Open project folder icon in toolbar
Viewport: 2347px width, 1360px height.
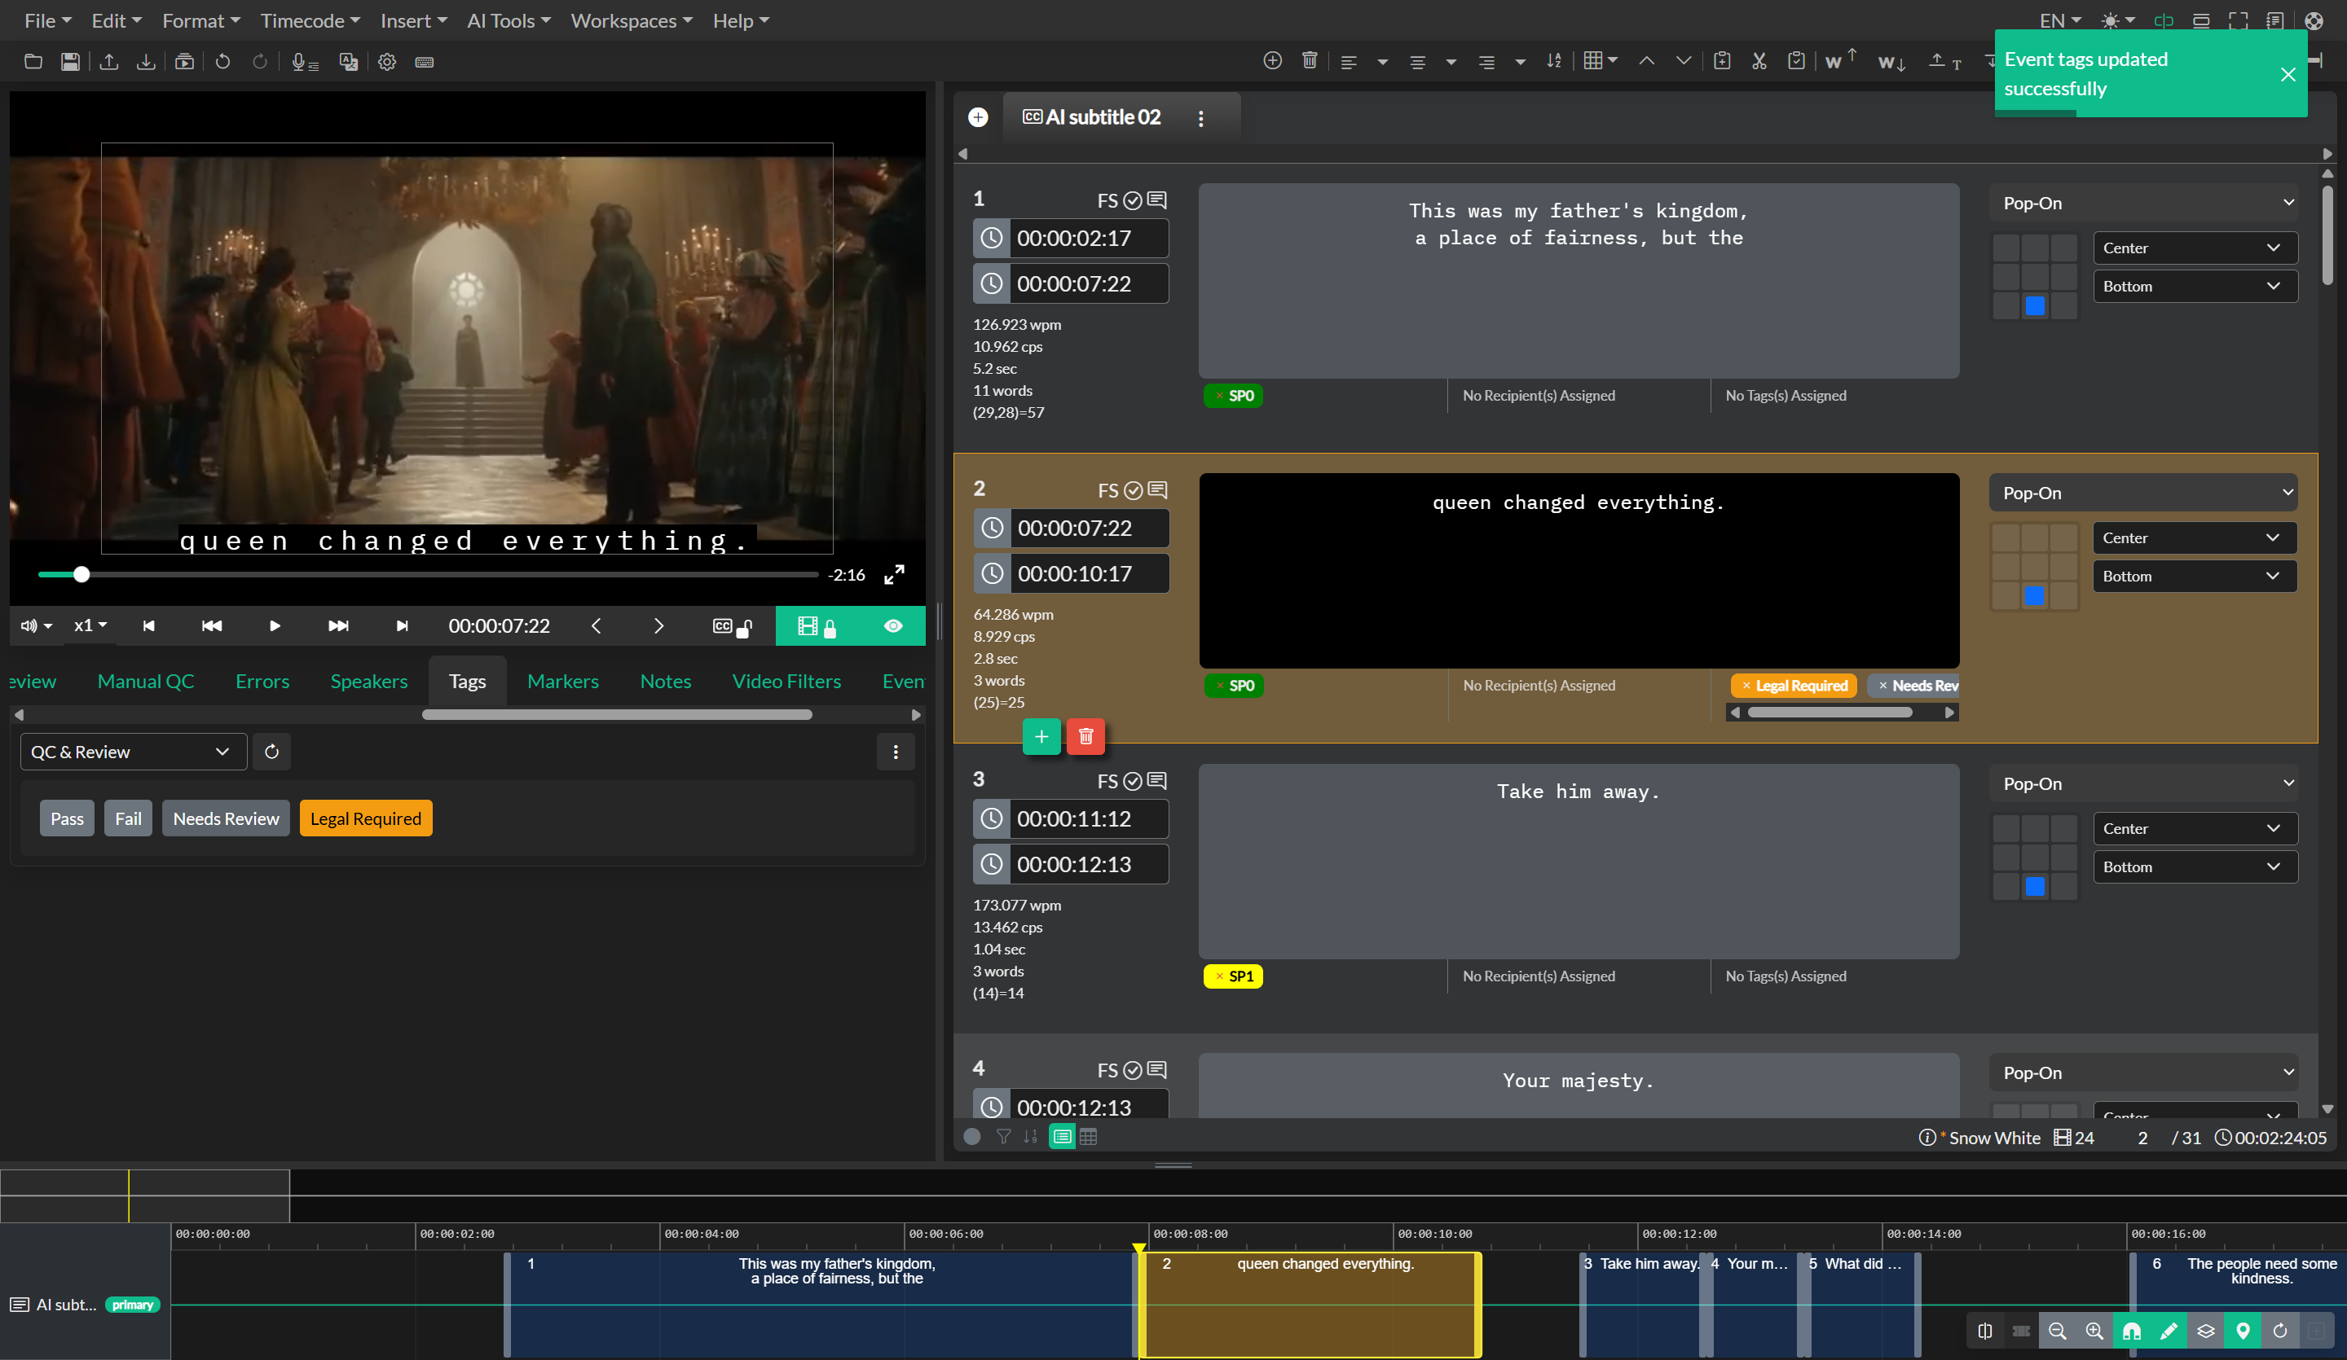click(x=33, y=61)
